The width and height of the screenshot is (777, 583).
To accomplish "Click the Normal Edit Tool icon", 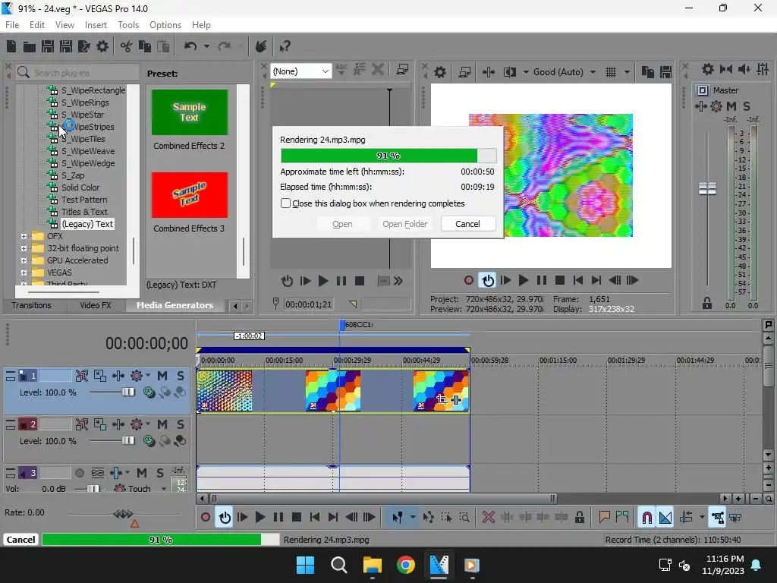I will pos(398,518).
